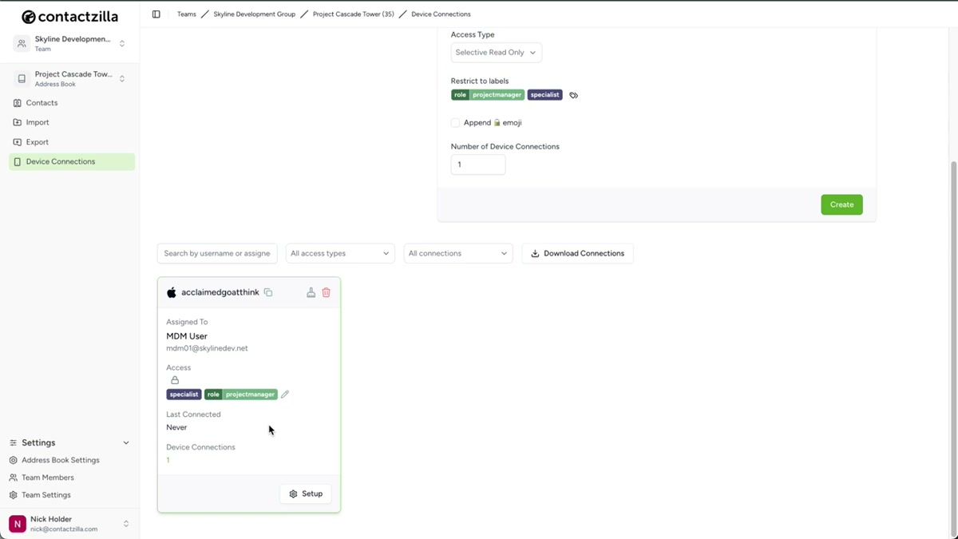Open Team Members page

(x=48, y=478)
